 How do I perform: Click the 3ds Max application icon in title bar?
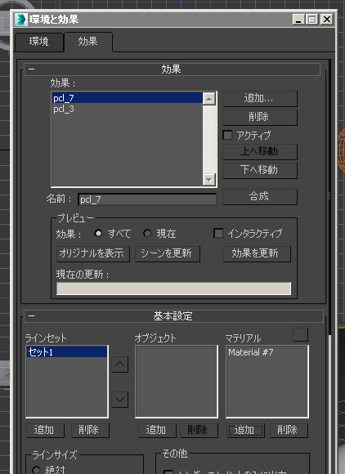[x=21, y=20]
